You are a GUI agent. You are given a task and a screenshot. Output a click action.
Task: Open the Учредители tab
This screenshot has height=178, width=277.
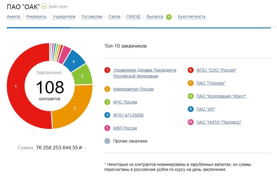click(64, 17)
